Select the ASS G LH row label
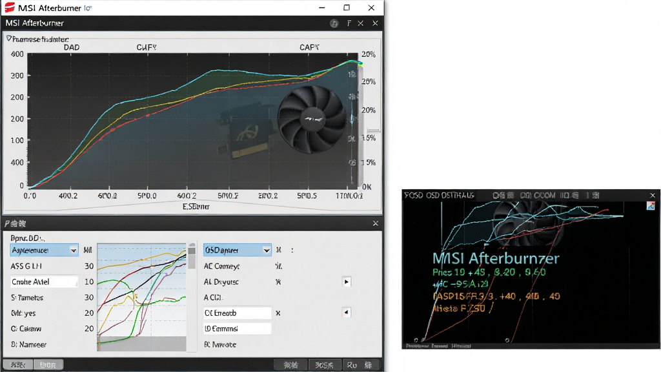The image size is (661, 372). (x=26, y=266)
